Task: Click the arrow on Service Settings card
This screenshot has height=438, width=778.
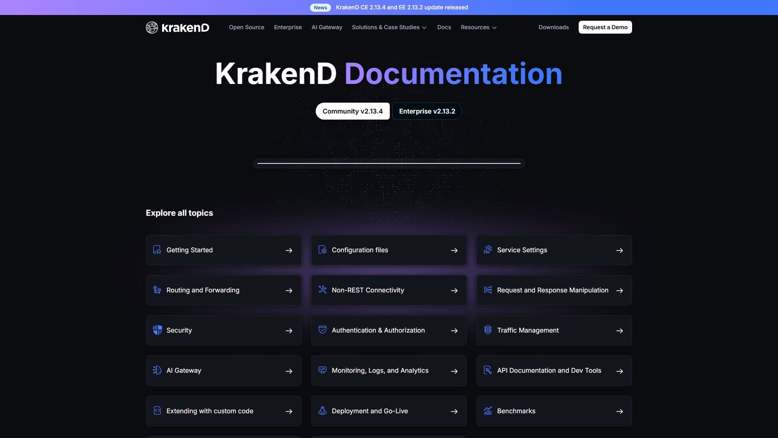Action: point(620,251)
